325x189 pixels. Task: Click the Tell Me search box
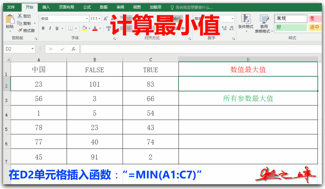(x=191, y=8)
